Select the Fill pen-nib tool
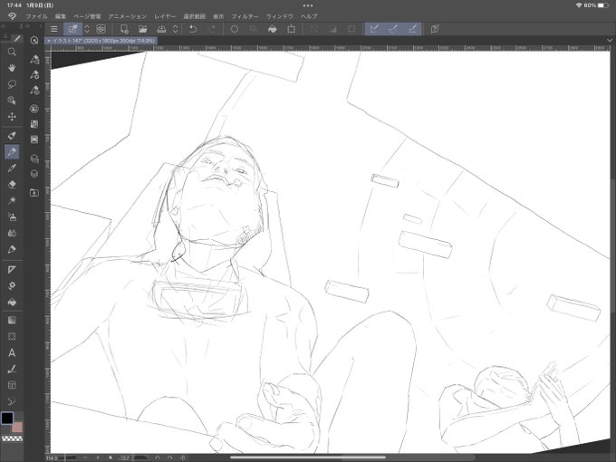616x462 pixels. [x=12, y=249]
